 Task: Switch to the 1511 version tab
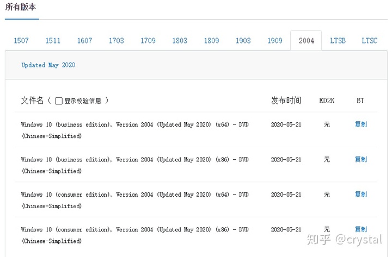pos(53,41)
